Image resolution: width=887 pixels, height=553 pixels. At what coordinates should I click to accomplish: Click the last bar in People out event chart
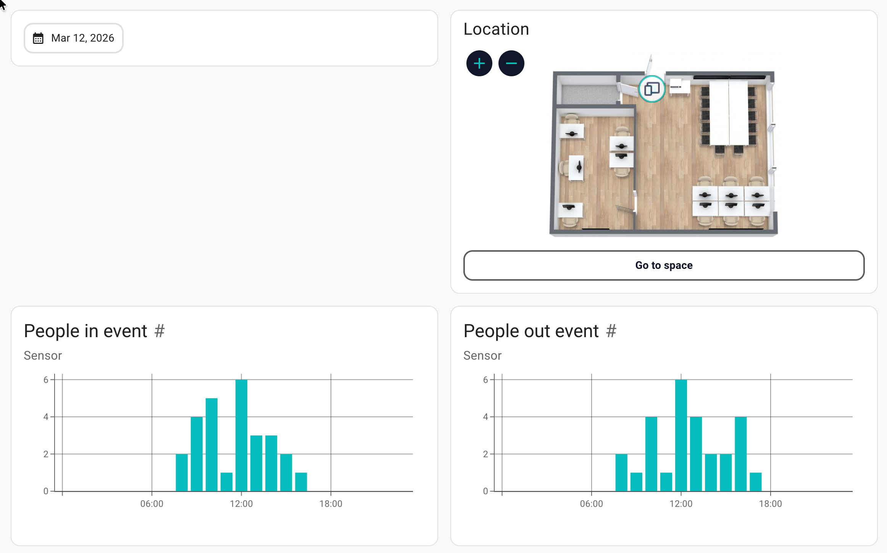coord(755,482)
